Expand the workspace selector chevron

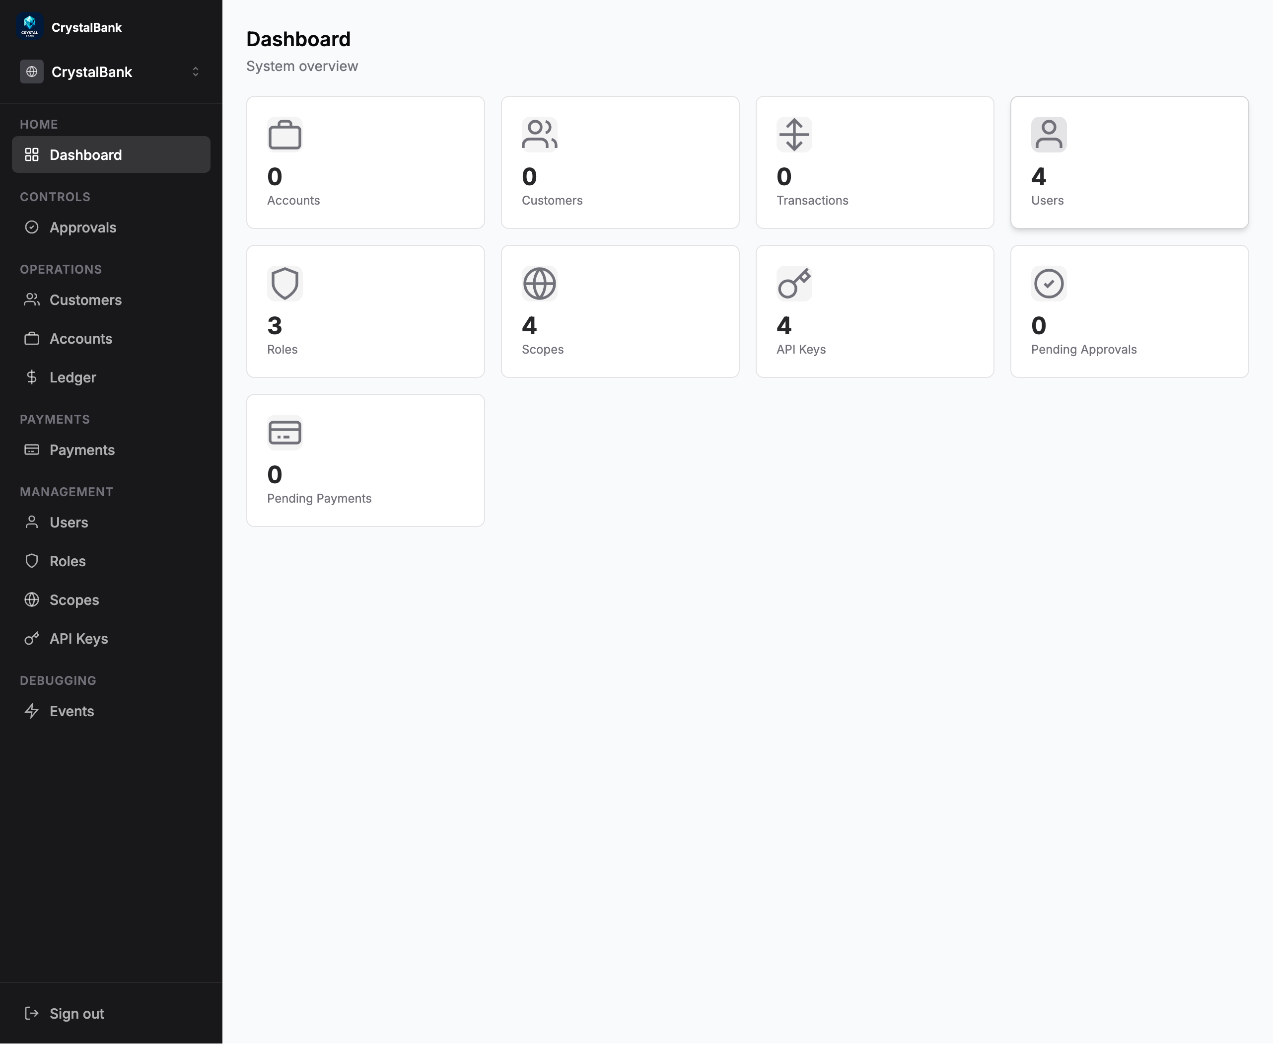[x=195, y=72]
